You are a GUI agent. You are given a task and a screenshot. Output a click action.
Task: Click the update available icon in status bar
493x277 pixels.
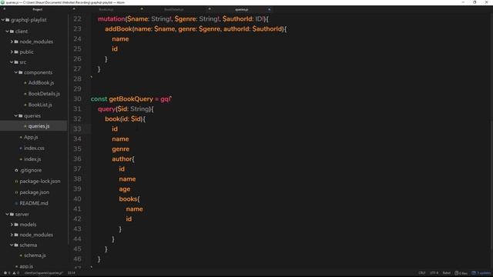coord(474,273)
